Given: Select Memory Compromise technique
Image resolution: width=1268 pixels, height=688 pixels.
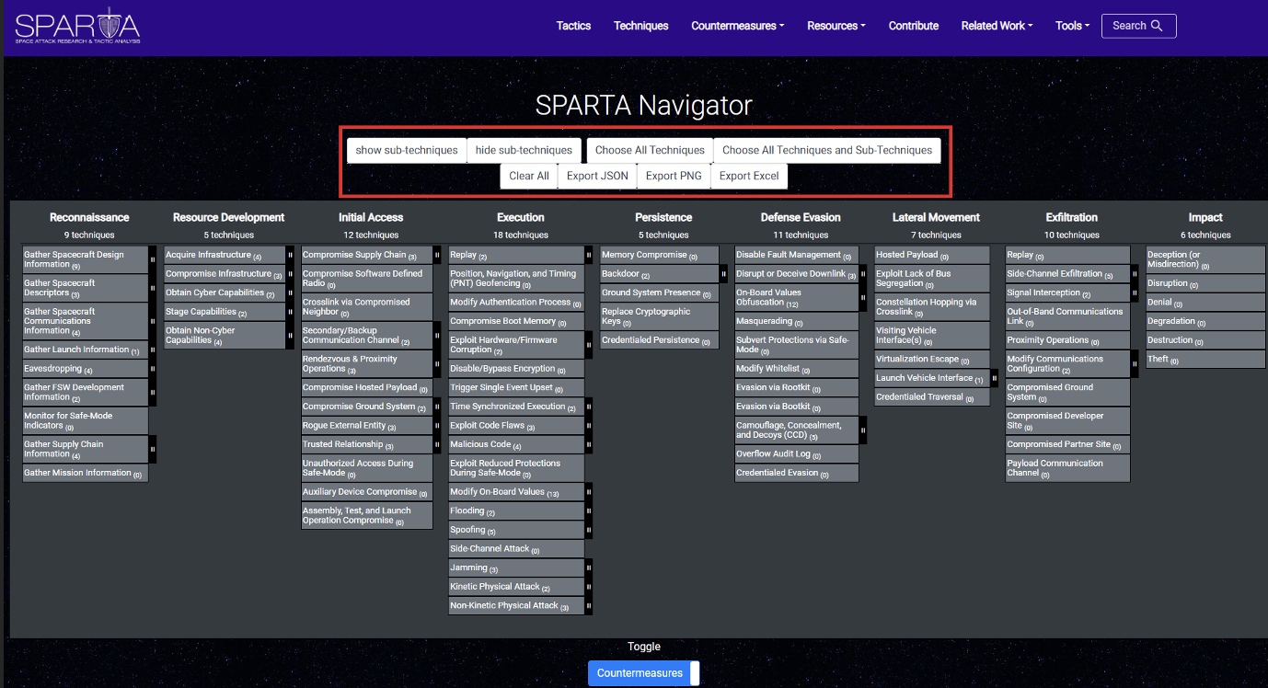Looking at the screenshot, I should [x=660, y=255].
